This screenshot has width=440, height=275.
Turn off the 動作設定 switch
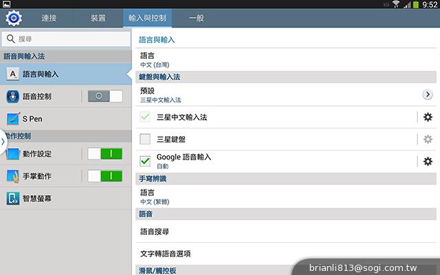tap(105, 154)
